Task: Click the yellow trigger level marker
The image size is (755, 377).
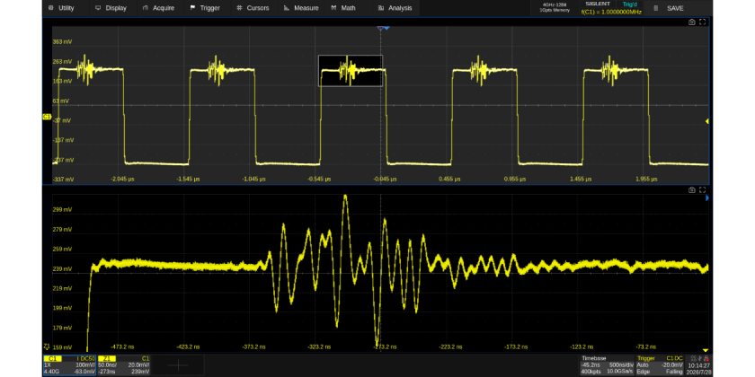Action: (x=706, y=121)
